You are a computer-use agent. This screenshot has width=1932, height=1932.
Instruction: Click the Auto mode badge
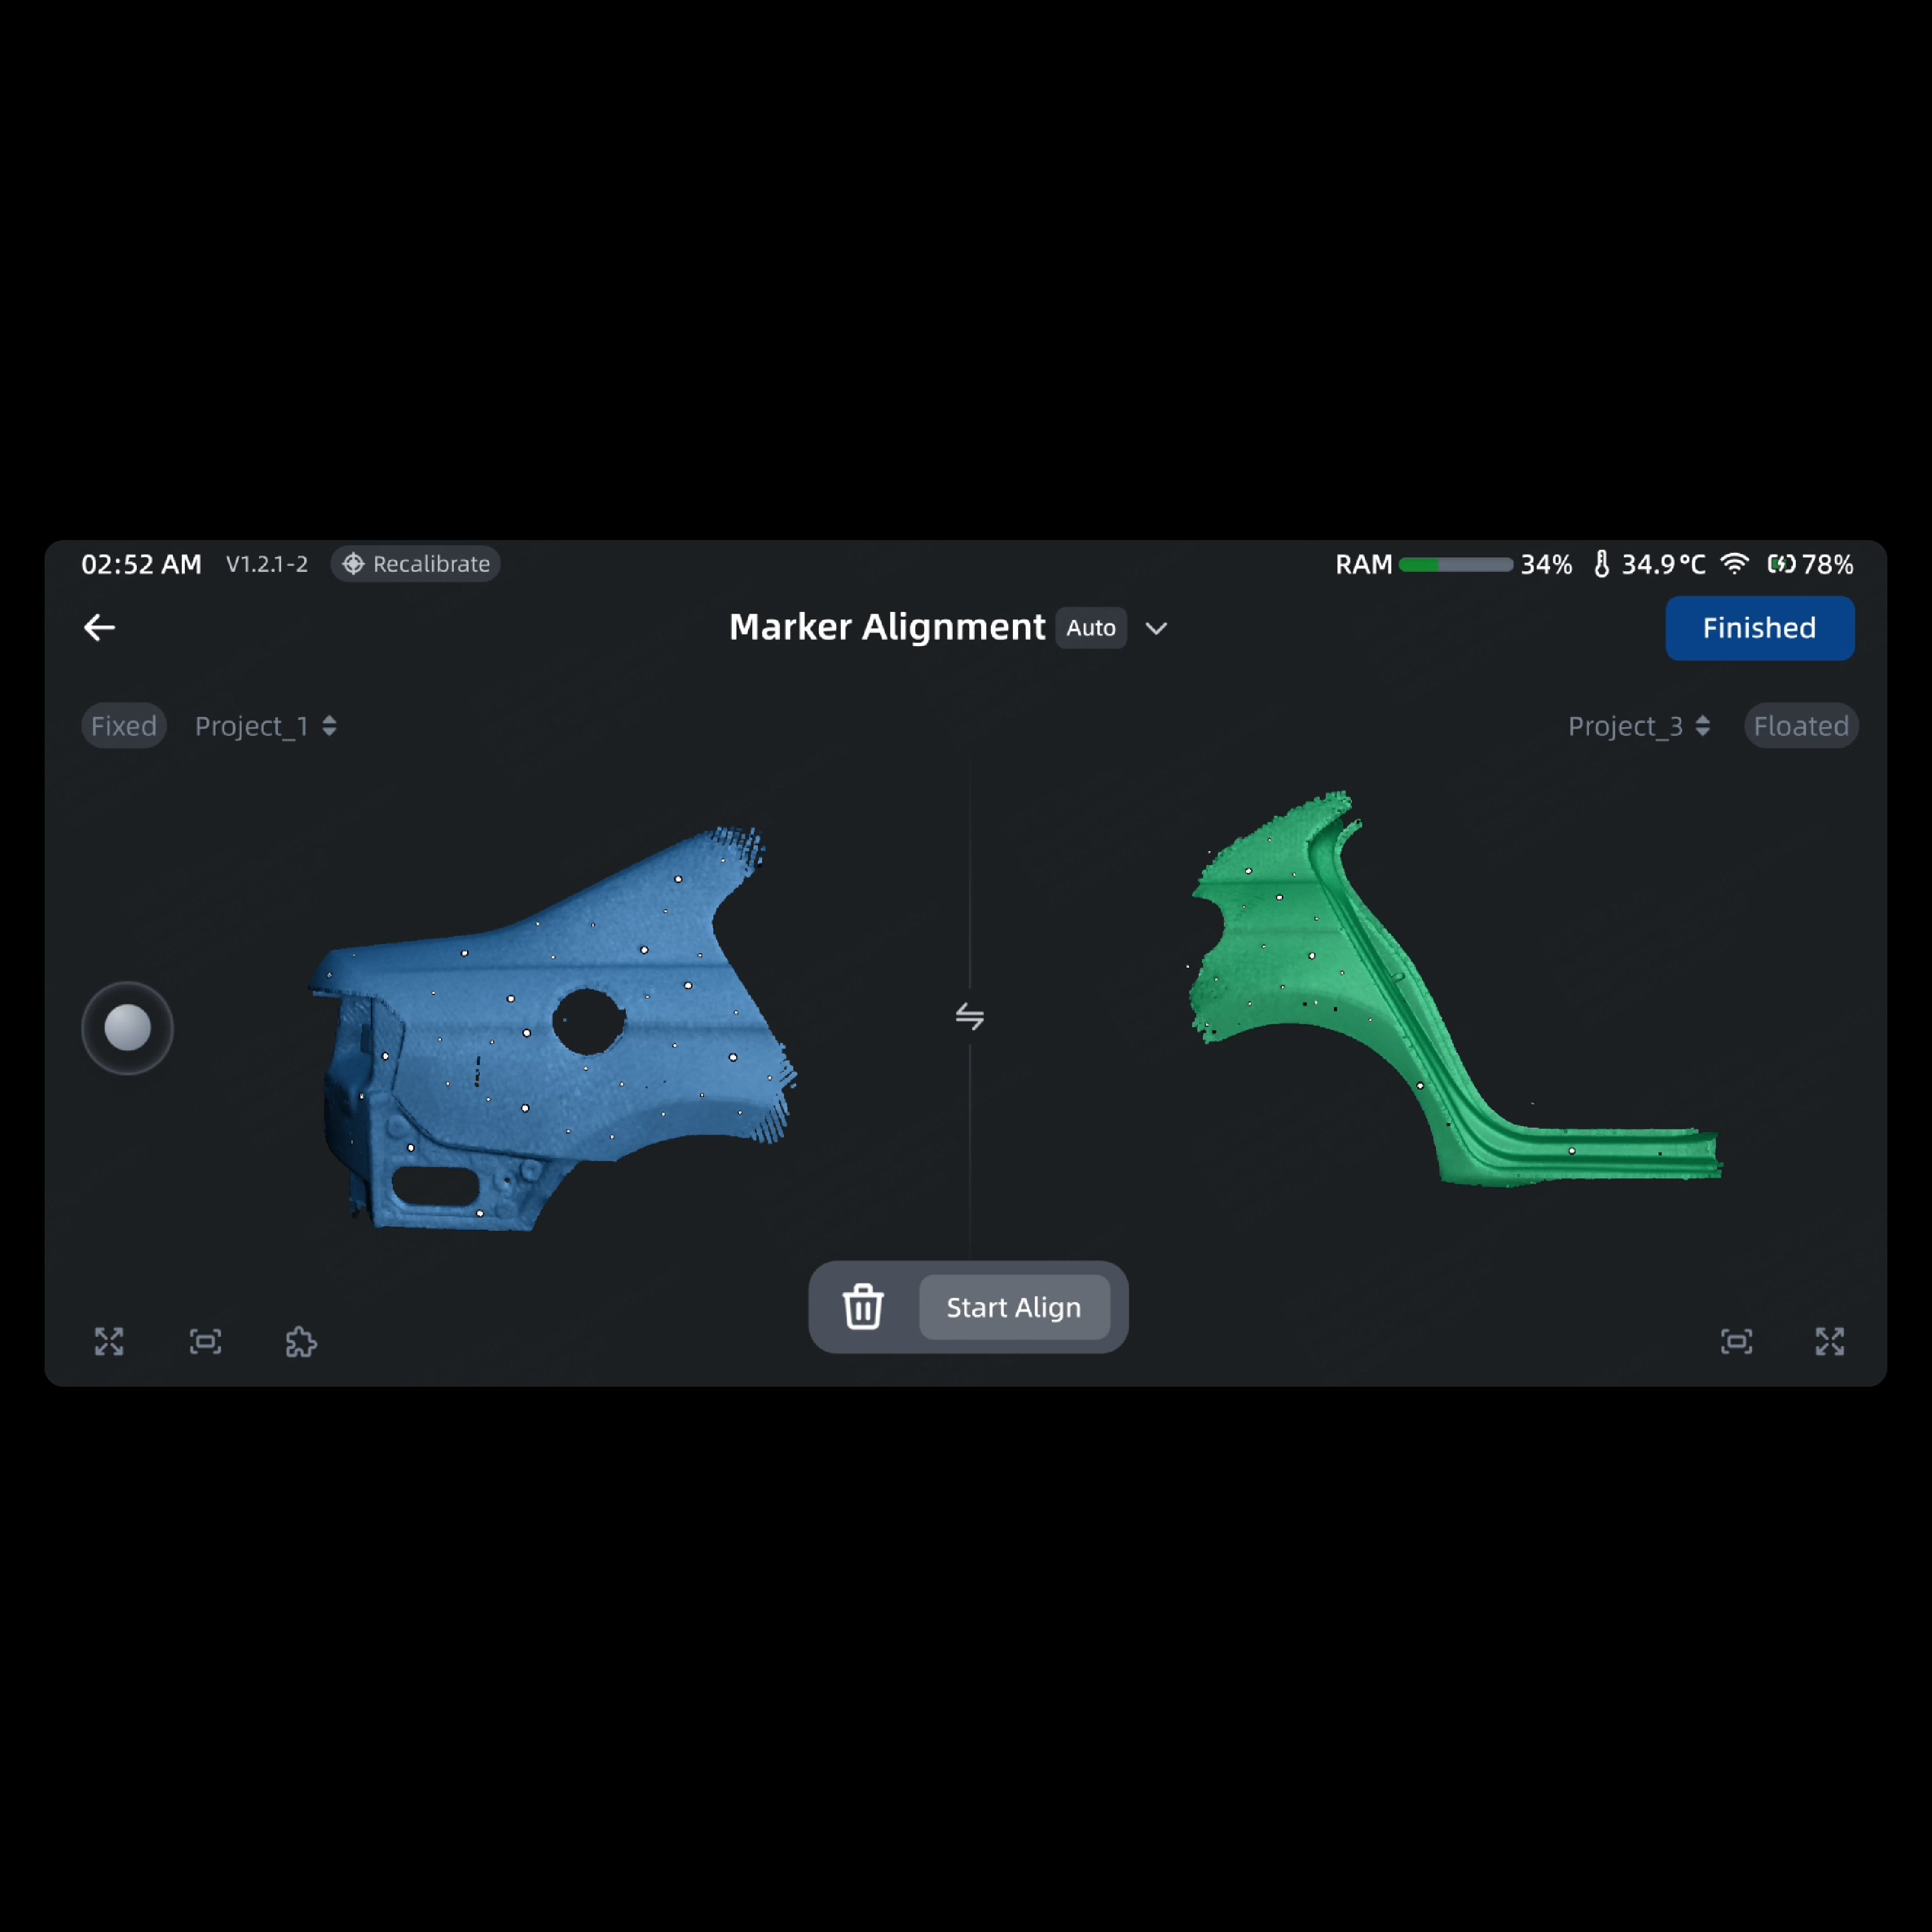(x=1090, y=628)
